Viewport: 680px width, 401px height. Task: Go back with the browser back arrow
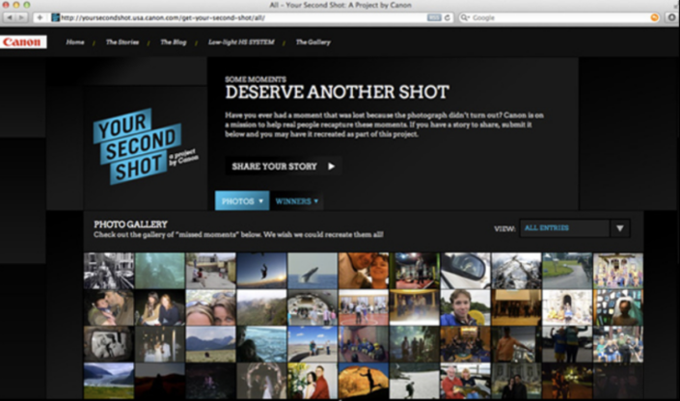pyautogui.click(x=10, y=17)
